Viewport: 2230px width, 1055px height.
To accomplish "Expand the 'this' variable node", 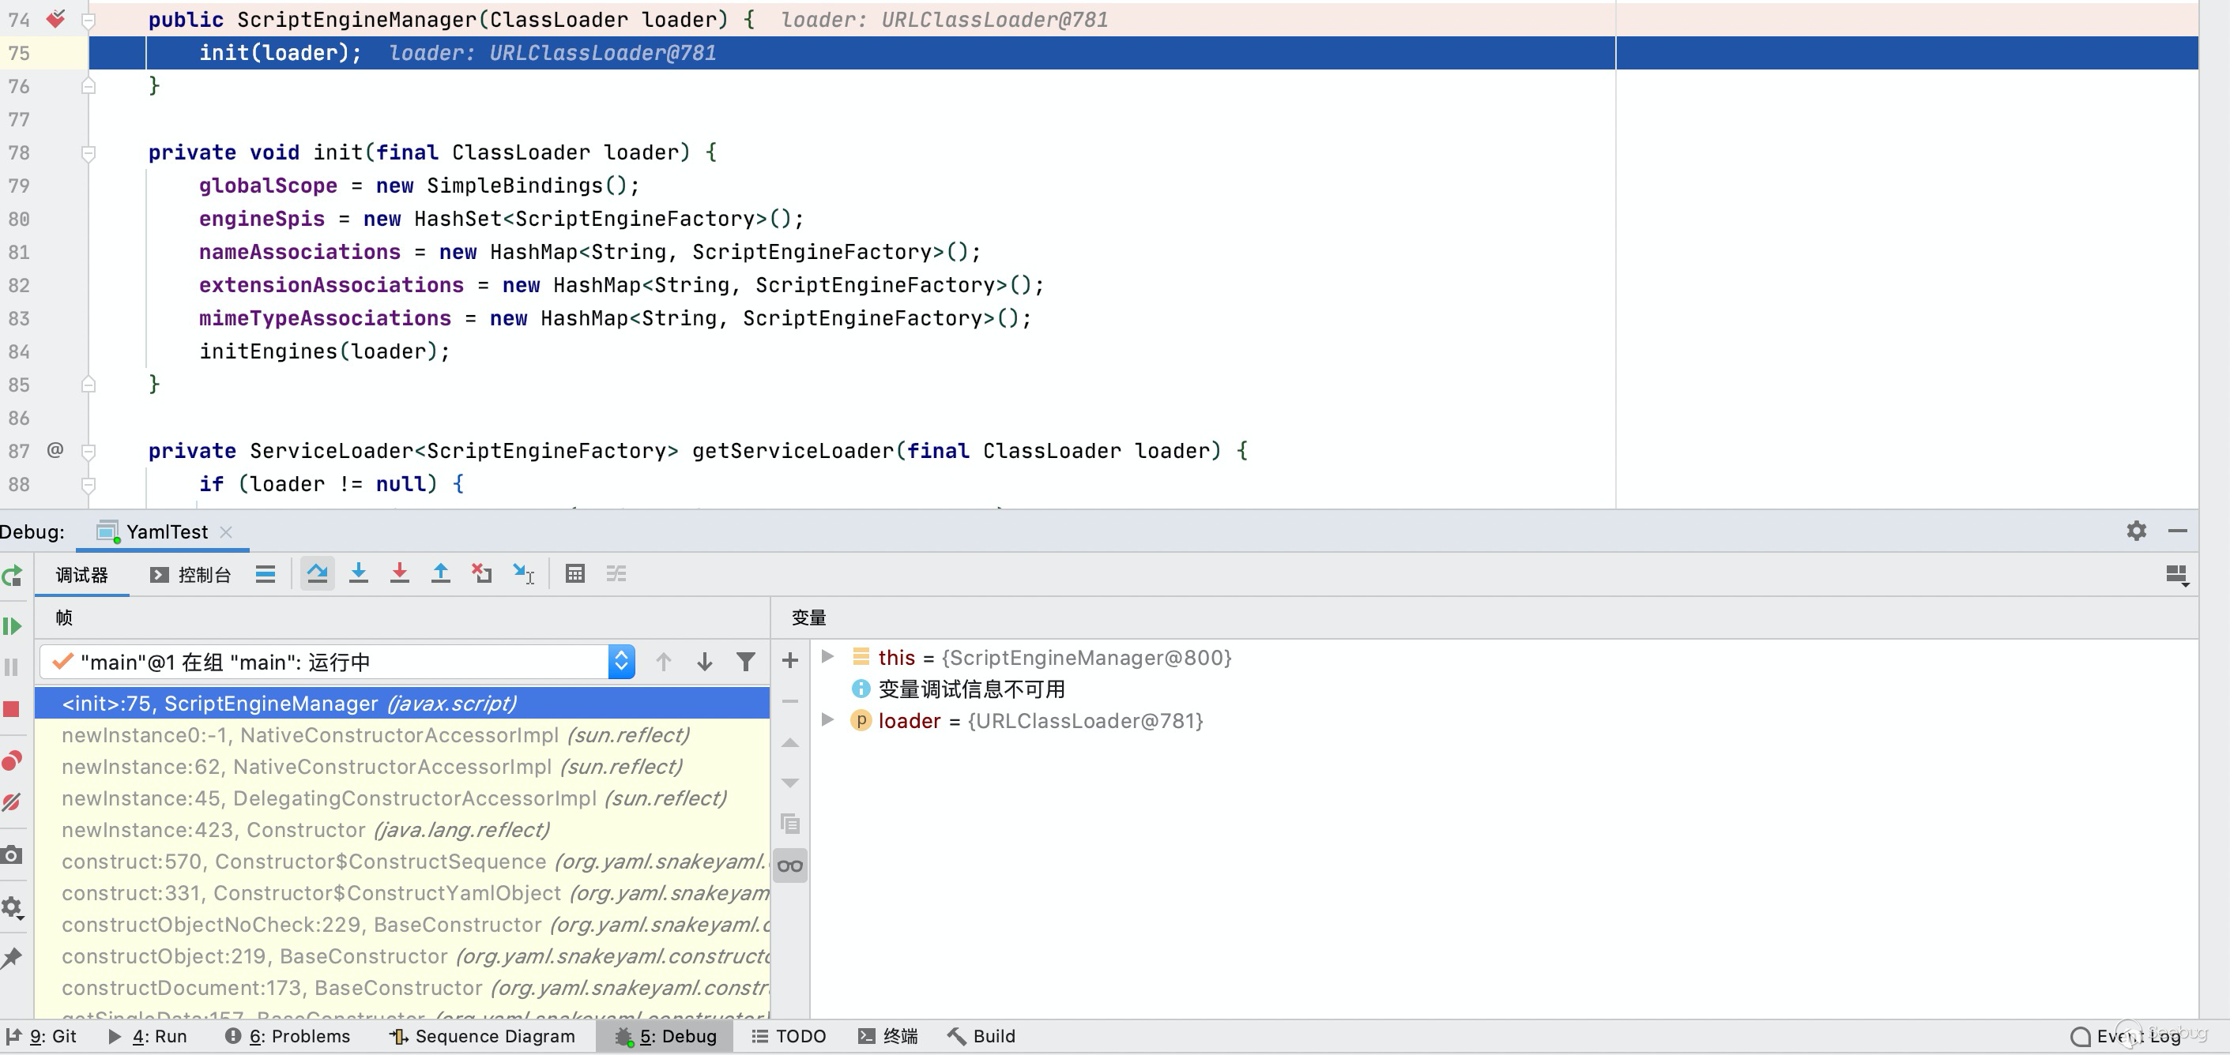I will coord(827,657).
